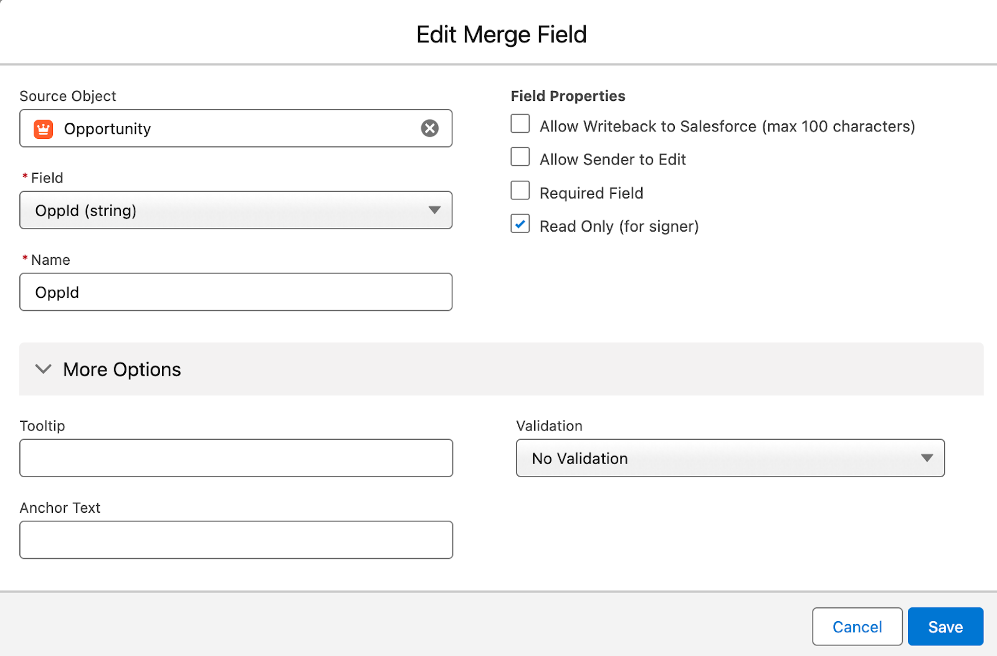997x656 pixels.
Task: Open the No Validation dropdown
Action: point(729,458)
